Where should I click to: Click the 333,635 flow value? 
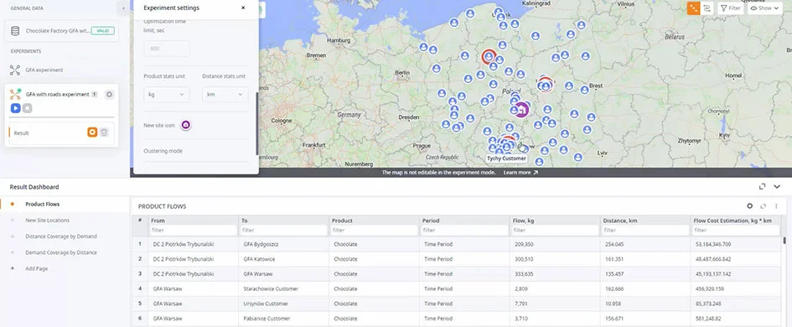click(x=523, y=274)
